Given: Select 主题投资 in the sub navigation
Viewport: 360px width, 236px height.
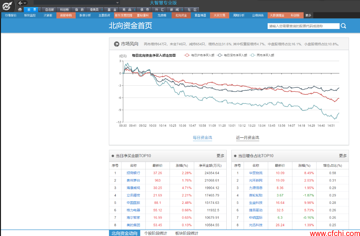Looking at the screenshot, I should pos(104,15).
